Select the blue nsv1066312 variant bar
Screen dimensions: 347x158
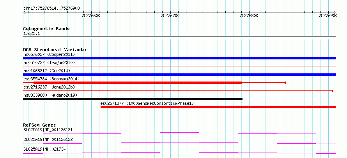179,75
